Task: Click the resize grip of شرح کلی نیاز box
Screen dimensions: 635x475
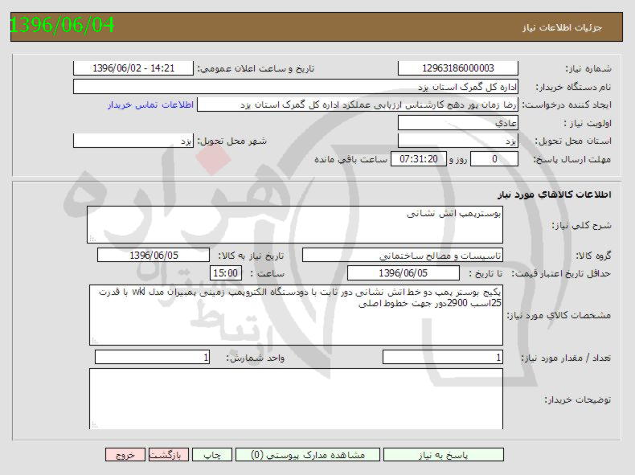Action: click(92, 239)
